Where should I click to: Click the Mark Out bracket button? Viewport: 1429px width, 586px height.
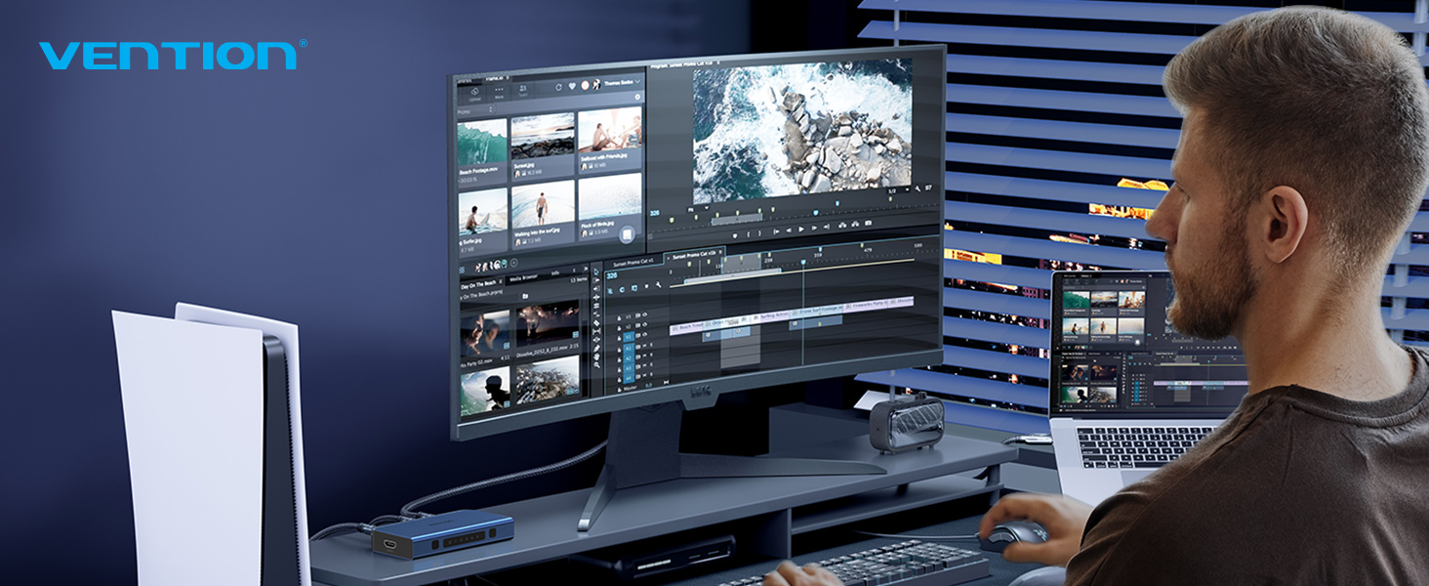[759, 233]
